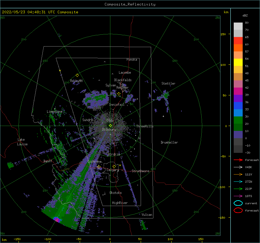Click the yellow diamond at radar center
The height and width of the screenshot is (243, 260).
coord(110,126)
